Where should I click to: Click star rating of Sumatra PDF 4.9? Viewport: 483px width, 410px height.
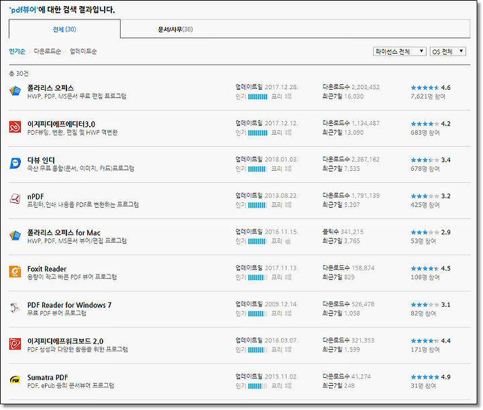point(425,377)
